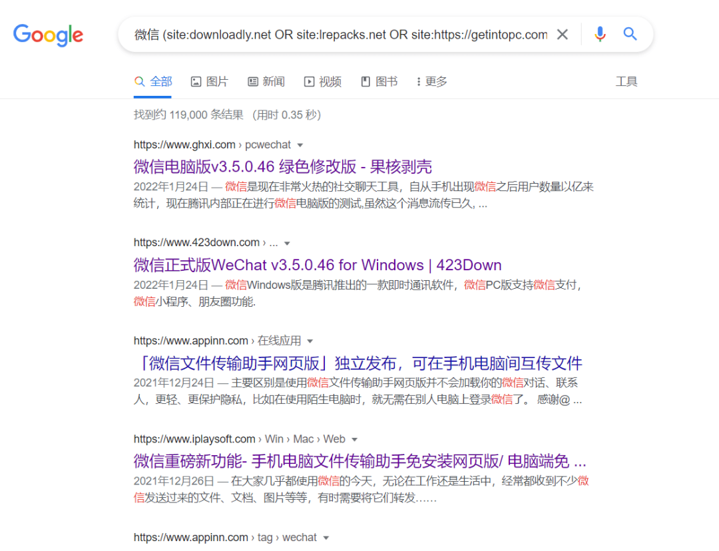Expand the dropdown next to ghxi.com result URL
The width and height of the screenshot is (719, 551).
[x=300, y=144]
